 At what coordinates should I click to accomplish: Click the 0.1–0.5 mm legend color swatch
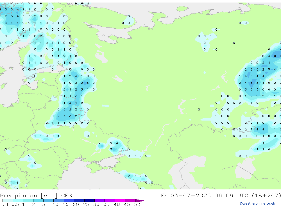(8, 200)
